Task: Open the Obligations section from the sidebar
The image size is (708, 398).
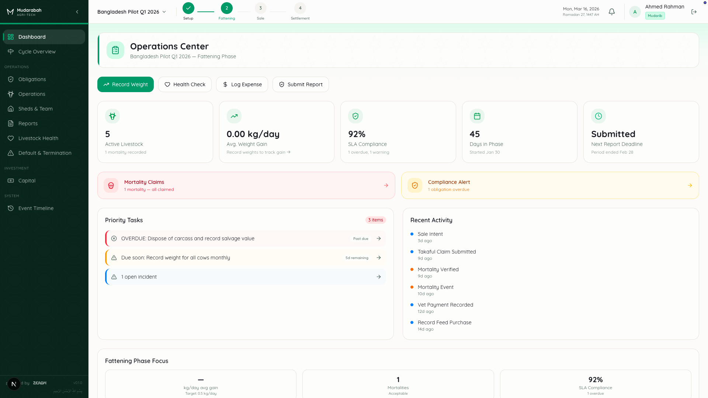Action: point(31,79)
